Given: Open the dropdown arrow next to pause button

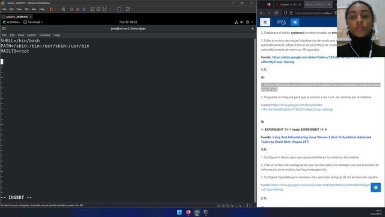Looking at the screenshot, I should pyautogui.click(x=55, y=9).
